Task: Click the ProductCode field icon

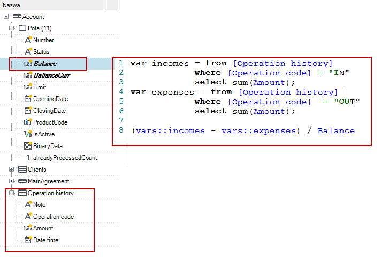Action: [x=28, y=122]
